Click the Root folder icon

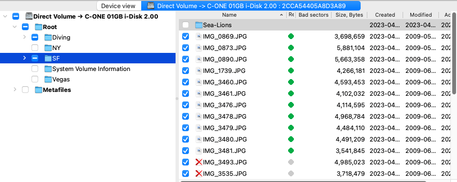(39, 27)
